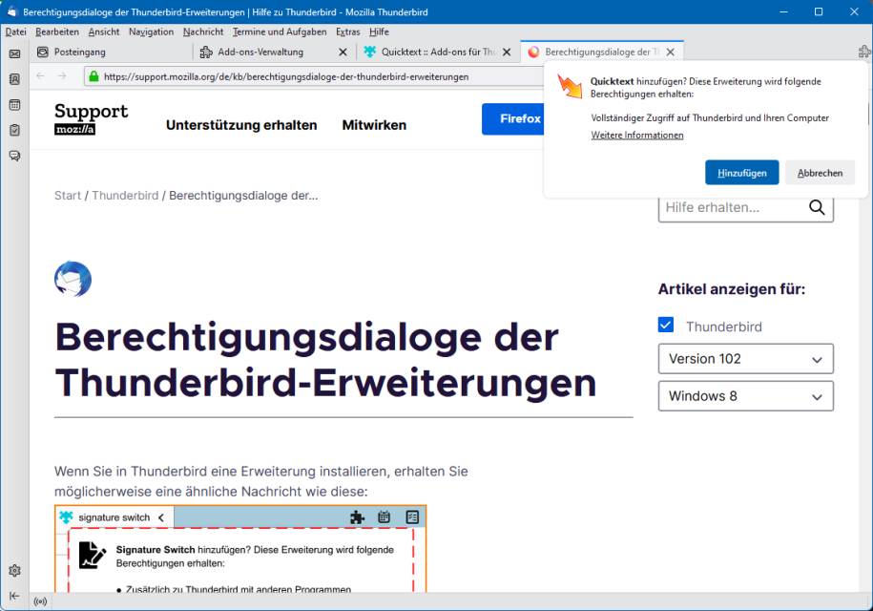Click the magnifier icon in the Hilfe search field
Image resolution: width=873 pixels, height=611 pixels.
[x=817, y=207]
